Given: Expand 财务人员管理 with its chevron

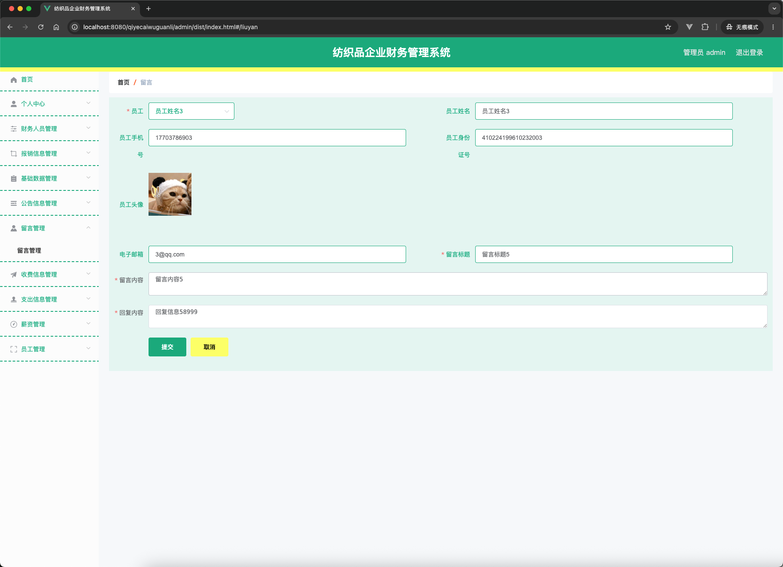Looking at the screenshot, I should 88,128.
